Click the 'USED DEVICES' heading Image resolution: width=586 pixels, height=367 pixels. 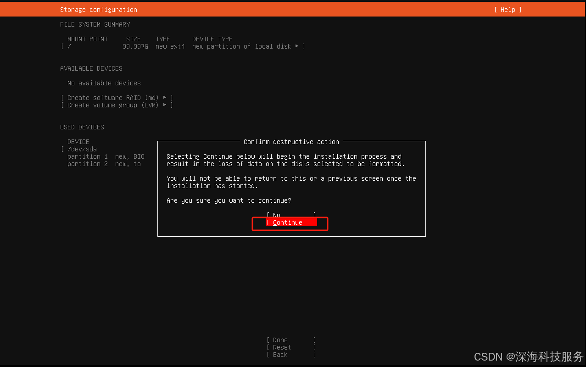pos(82,127)
